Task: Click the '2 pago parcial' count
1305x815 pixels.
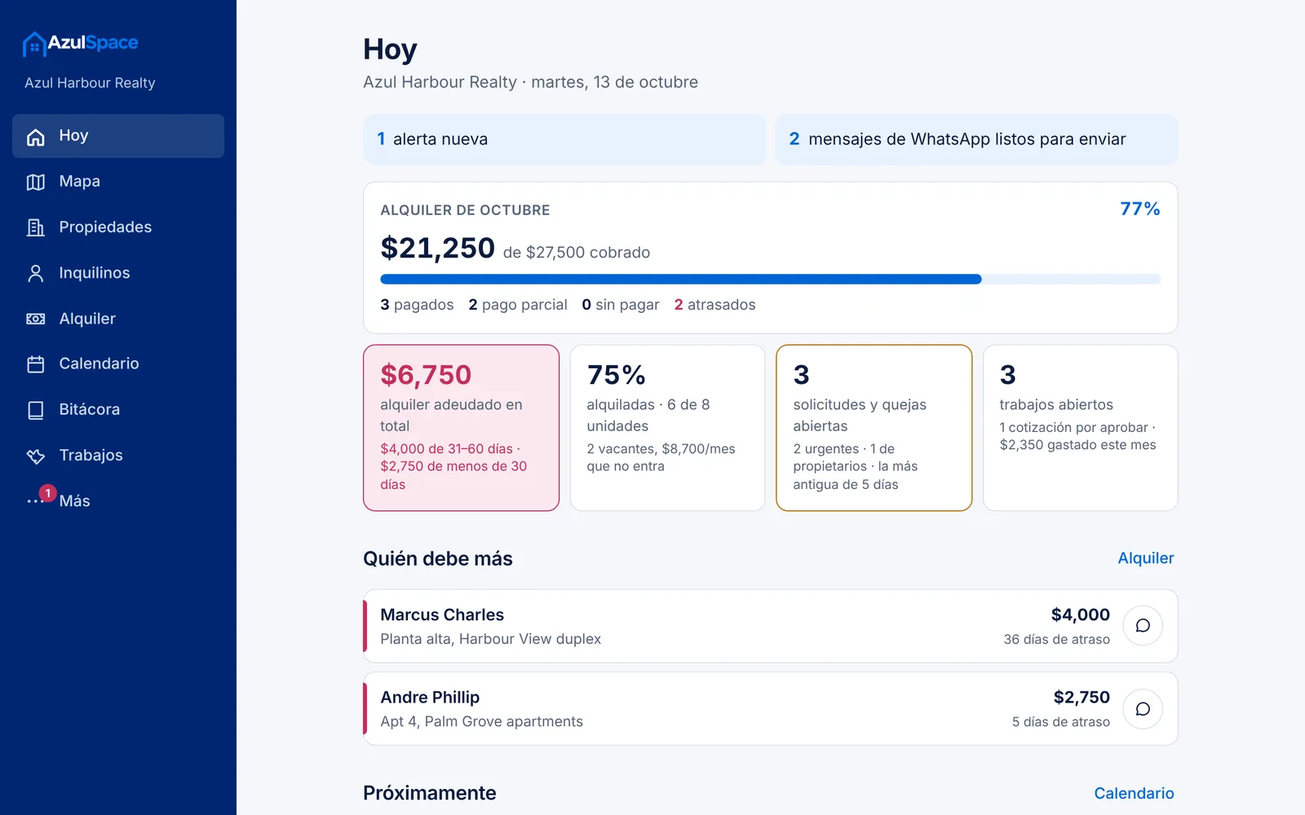Action: tap(518, 305)
